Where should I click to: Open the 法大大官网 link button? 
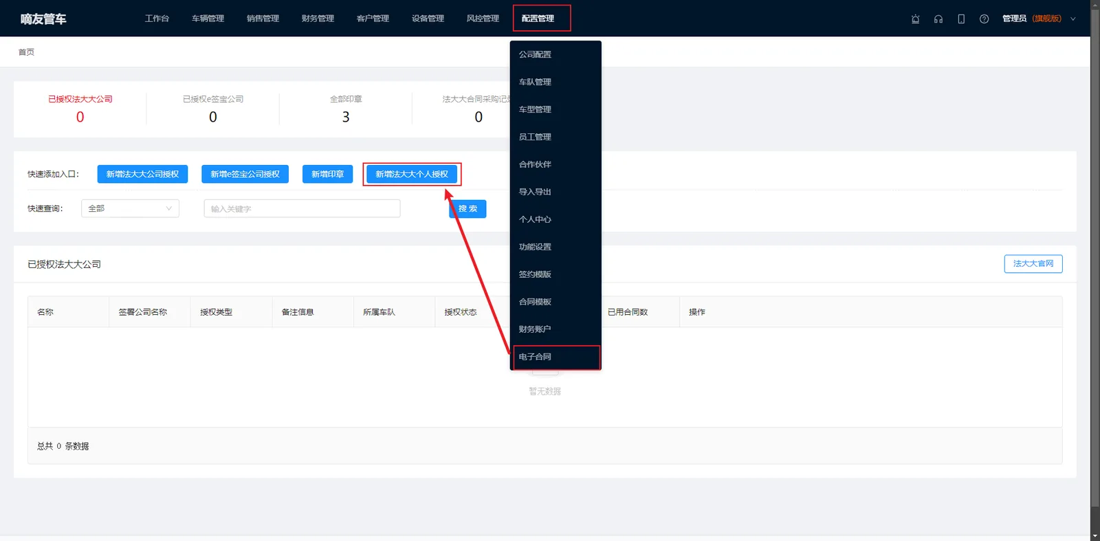[x=1033, y=264]
